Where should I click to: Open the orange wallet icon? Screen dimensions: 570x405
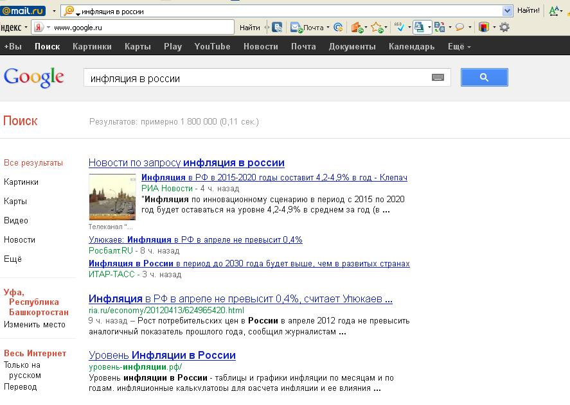pyautogui.click(x=357, y=27)
